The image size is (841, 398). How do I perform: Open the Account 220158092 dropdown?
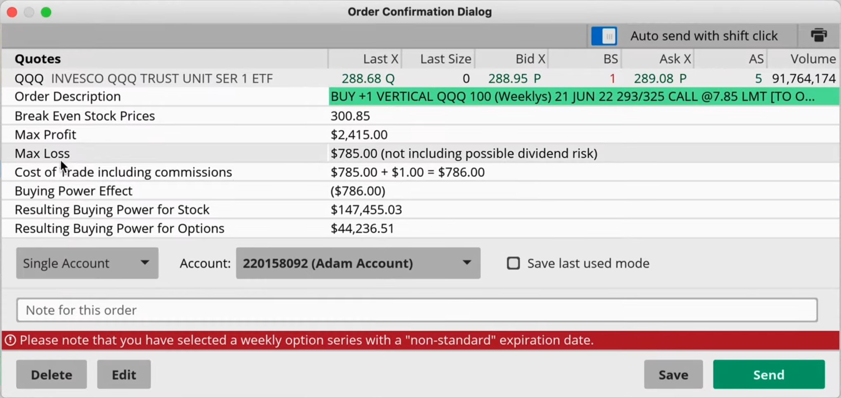pos(358,263)
